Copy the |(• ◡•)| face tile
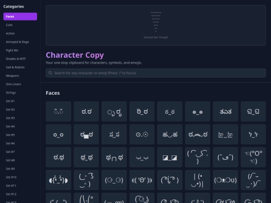 198,180
